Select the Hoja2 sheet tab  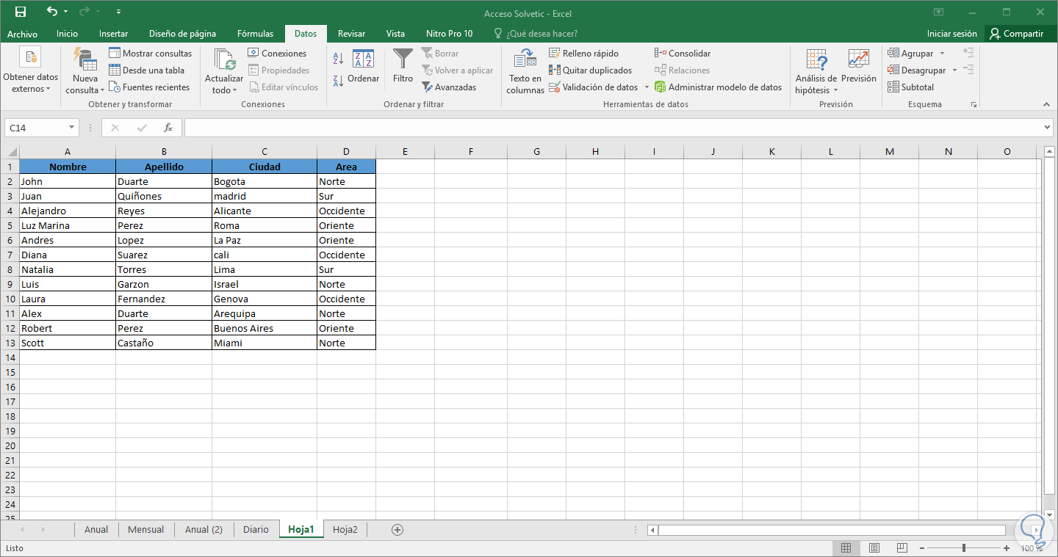pos(345,529)
